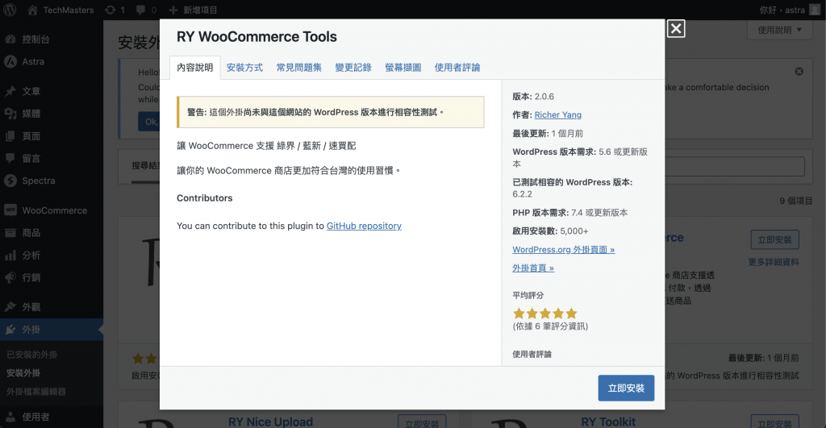Open 外掛檔案編輯器 submenu item

tap(36, 391)
